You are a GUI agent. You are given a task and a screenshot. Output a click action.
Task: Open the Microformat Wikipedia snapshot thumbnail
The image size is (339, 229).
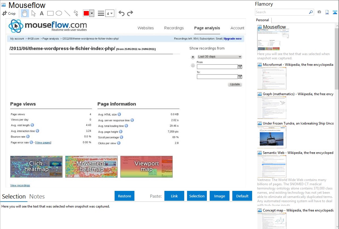click(x=272, y=78)
